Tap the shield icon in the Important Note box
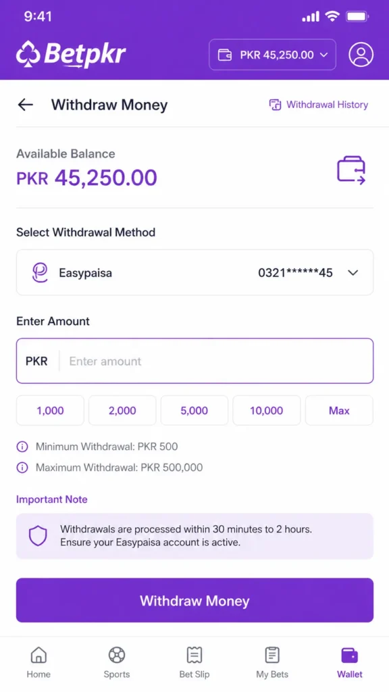 click(x=38, y=536)
